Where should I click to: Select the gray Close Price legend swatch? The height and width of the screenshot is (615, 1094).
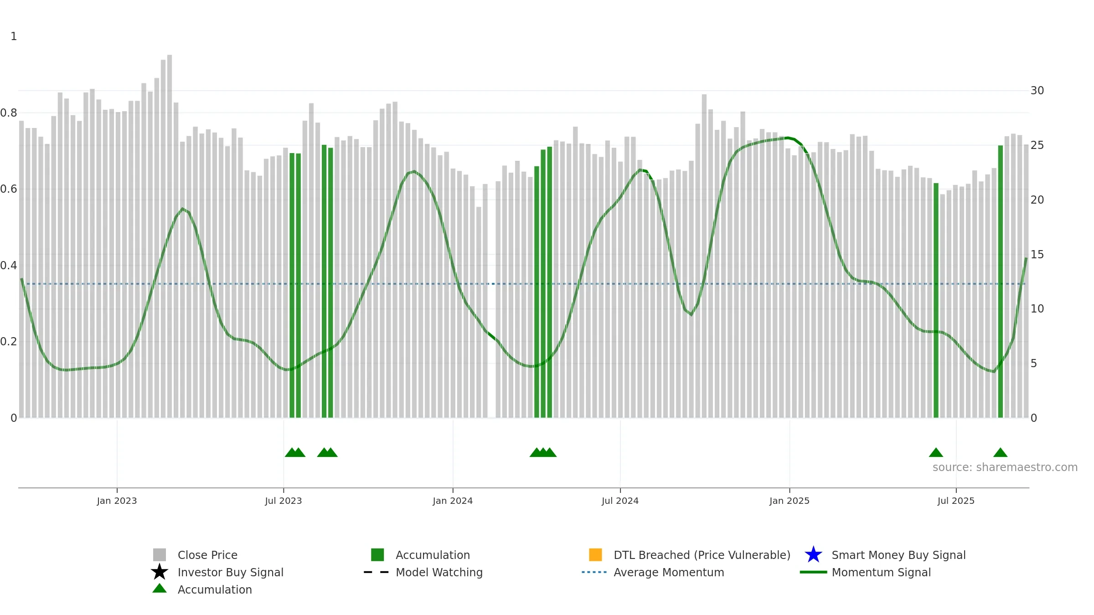pyautogui.click(x=160, y=555)
